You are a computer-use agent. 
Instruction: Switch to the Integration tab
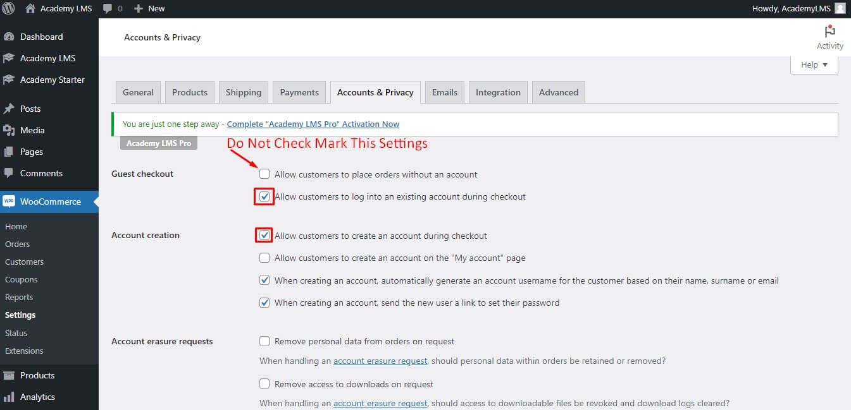tap(498, 92)
